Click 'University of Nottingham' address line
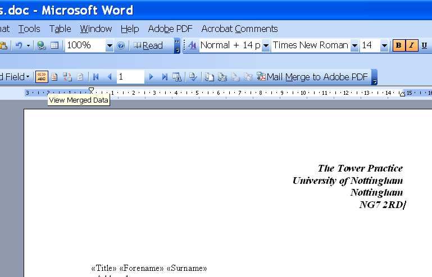Viewport: 432px width, 277px height. point(347,181)
